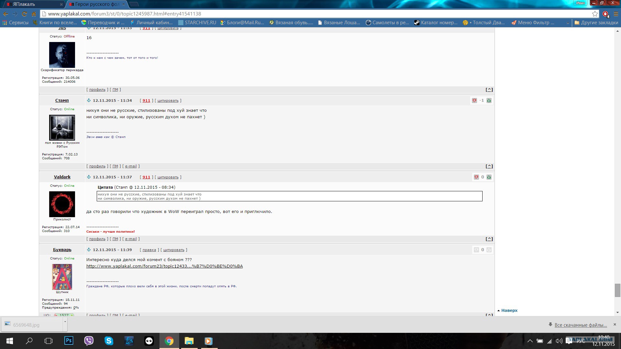Upvote Valdark's post with green thumb icon
Image resolution: width=621 pixels, height=349 pixels.
coord(489,177)
